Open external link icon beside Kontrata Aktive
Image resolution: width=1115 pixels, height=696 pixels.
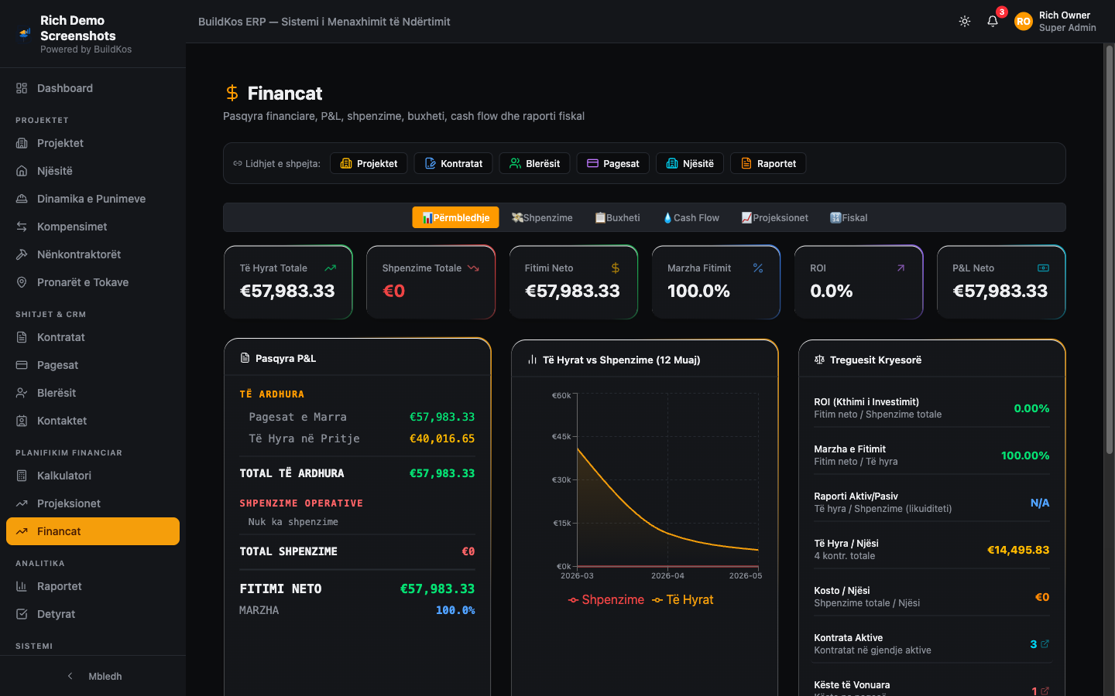pyautogui.click(x=1045, y=643)
